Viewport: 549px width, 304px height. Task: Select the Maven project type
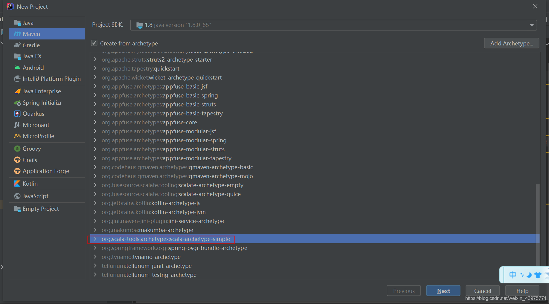point(47,34)
